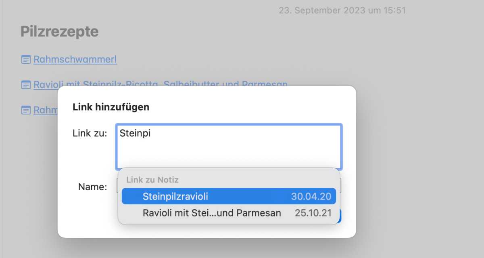The width and height of the screenshot is (484, 258).
Task: Click the note icon beside Rahmschwammerl
Action: tap(26, 60)
